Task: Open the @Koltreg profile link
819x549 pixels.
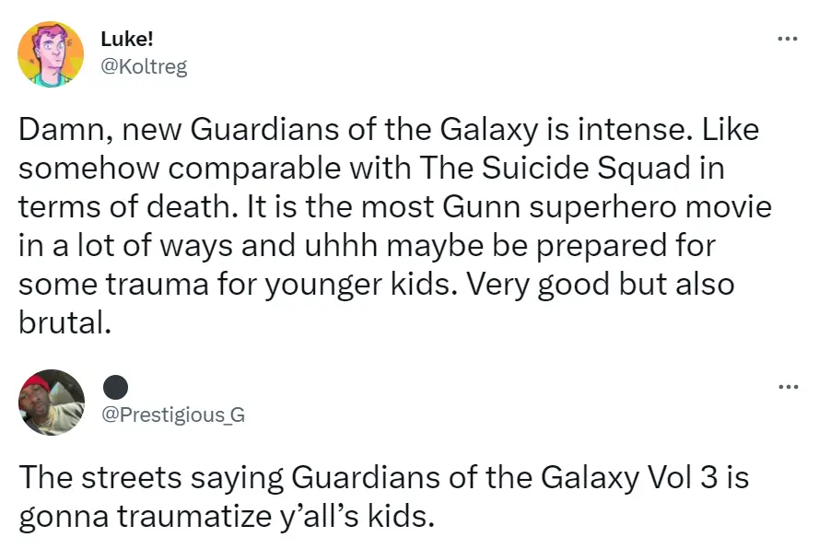Action: (x=144, y=66)
